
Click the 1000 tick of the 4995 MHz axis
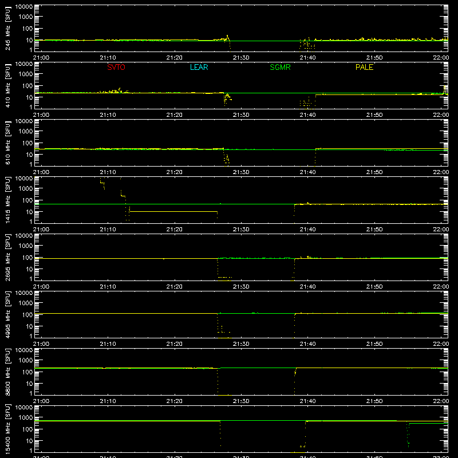tap(26, 303)
